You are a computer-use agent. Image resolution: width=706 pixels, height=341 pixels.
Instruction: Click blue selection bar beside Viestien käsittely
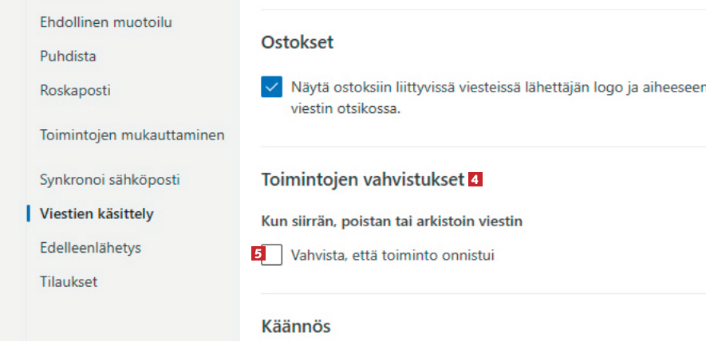coord(28,214)
